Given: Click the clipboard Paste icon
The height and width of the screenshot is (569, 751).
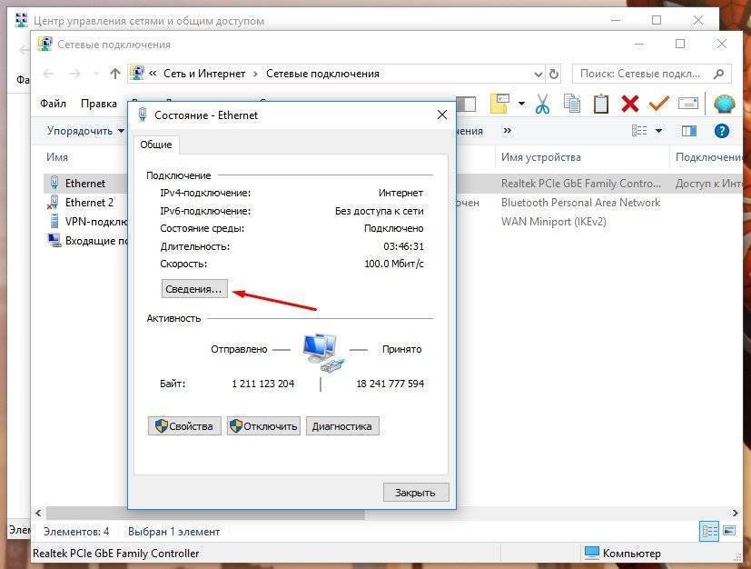Looking at the screenshot, I should (x=600, y=104).
